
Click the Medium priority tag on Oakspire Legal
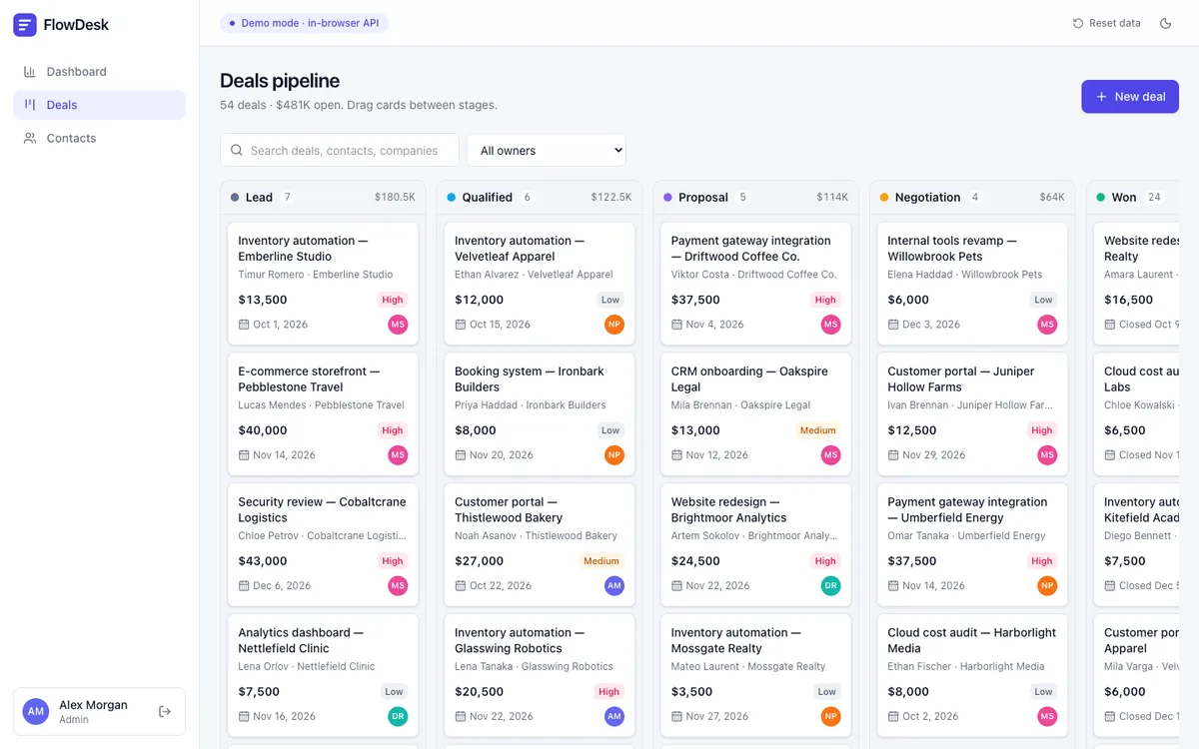pyautogui.click(x=817, y=430)
